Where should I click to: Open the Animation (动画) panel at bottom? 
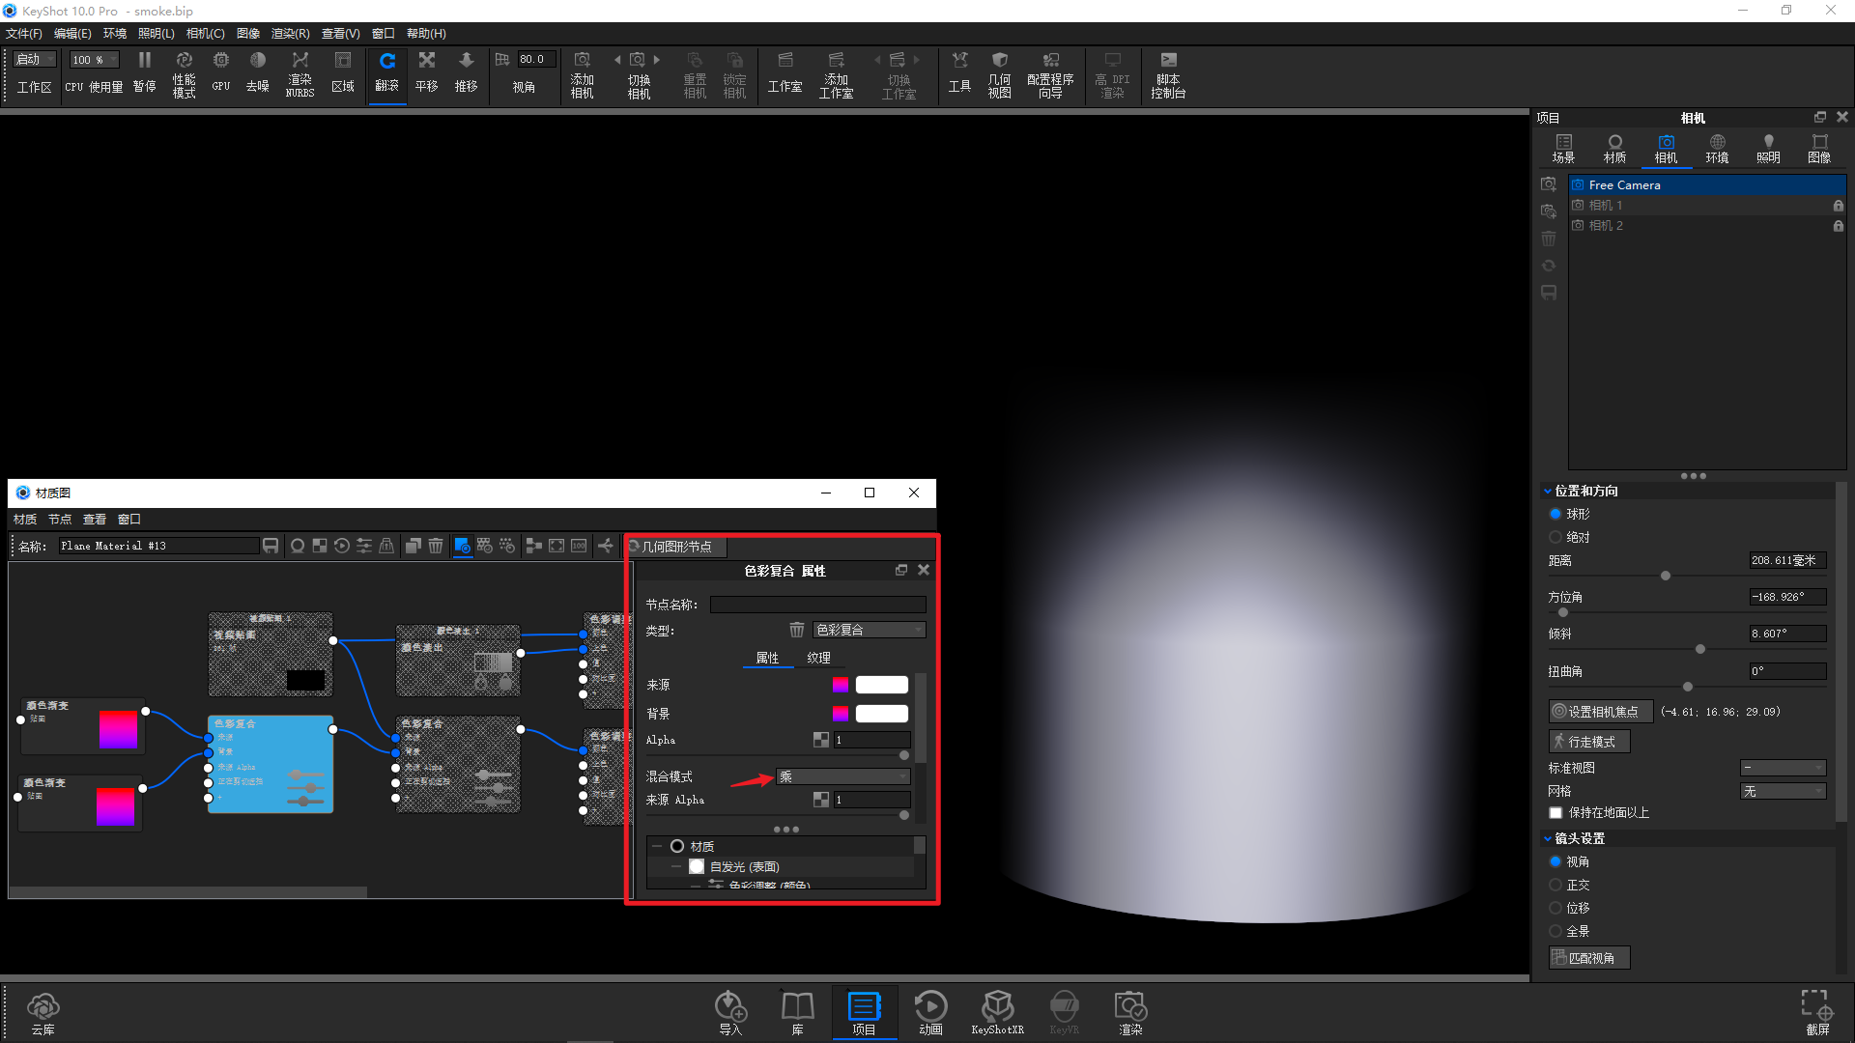point(930,1011)
